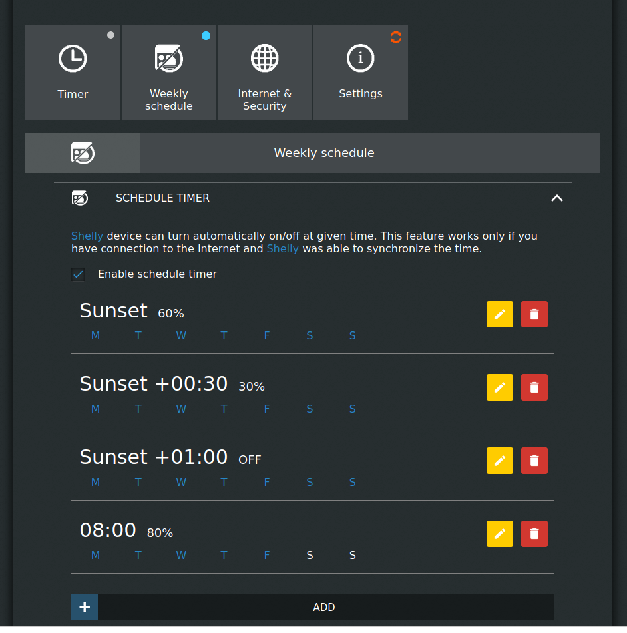
Task: Delete the Sunset +01:00 OFF schedule
Action: click(x=534, y=461)
